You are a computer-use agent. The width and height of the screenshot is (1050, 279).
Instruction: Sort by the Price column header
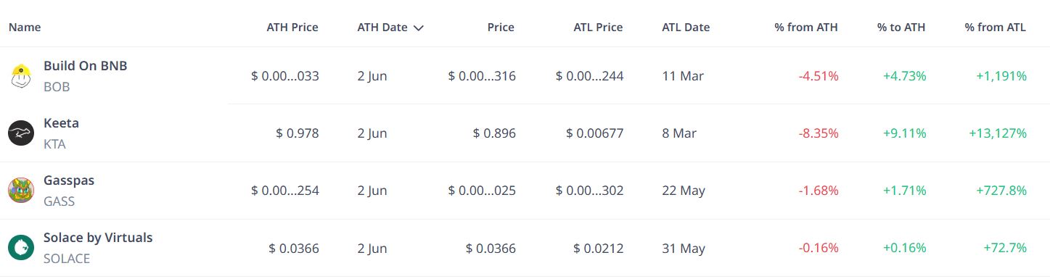[501, 28]
